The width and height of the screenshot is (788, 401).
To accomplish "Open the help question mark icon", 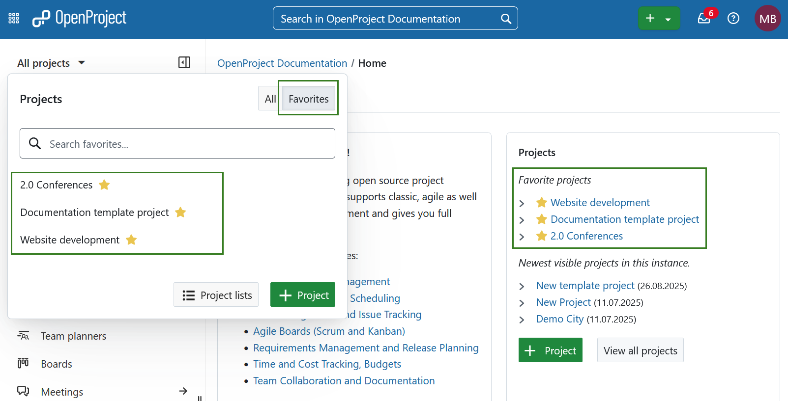I will pos(733,19).
